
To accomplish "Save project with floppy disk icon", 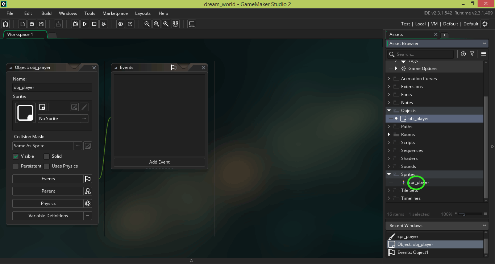I will 41,24.
